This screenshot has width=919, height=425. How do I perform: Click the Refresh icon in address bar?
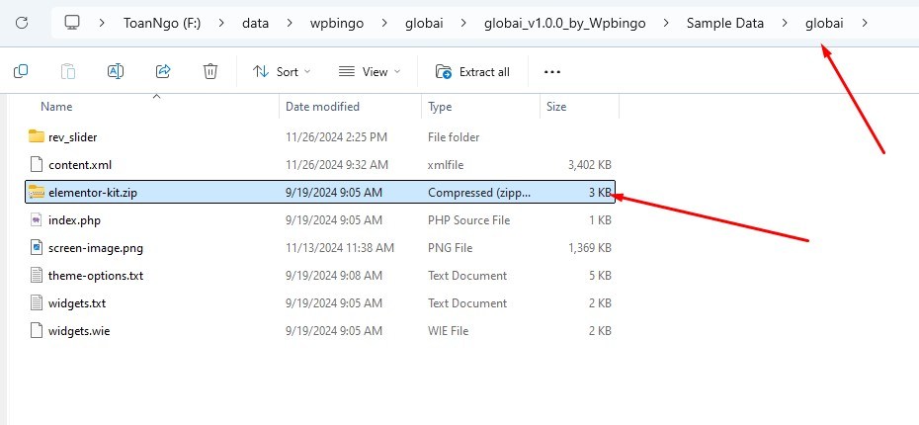click(22, 22)
